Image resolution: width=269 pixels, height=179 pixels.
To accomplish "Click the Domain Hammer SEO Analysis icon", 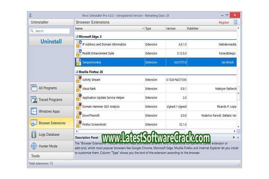I will point(79,106).
